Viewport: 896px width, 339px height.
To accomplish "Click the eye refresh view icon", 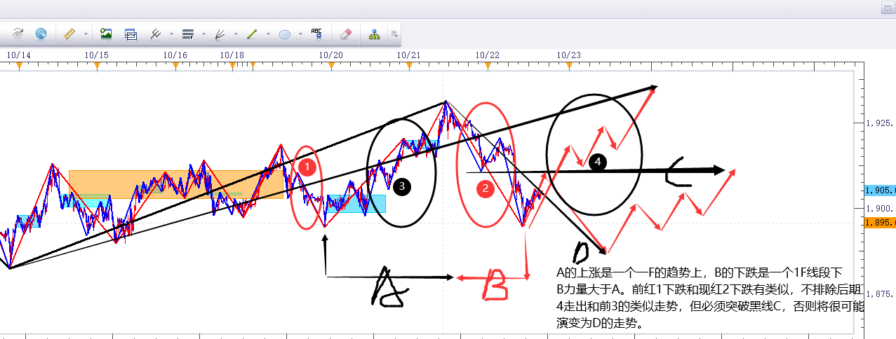I will [18, 33].
